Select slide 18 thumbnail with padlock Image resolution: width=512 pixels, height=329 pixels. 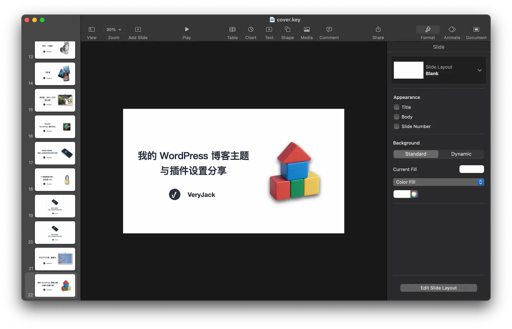click(x=55, y=180)
